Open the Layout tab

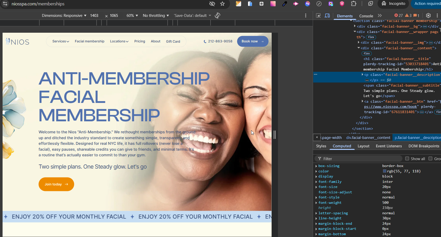pyautogui.click(x=364, y=146)
